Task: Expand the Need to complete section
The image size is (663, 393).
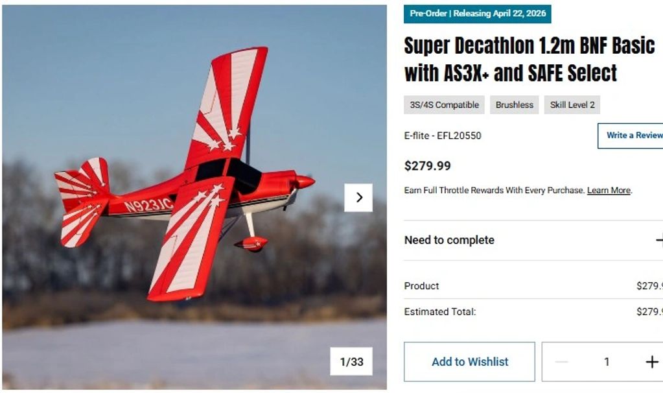Action: [x=658, y=240]
